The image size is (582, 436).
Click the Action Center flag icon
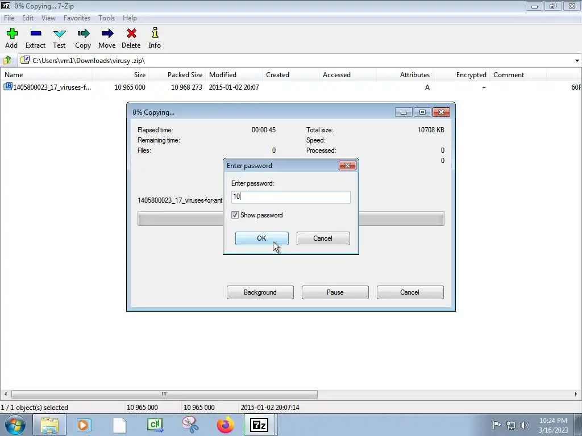(496, 425)
